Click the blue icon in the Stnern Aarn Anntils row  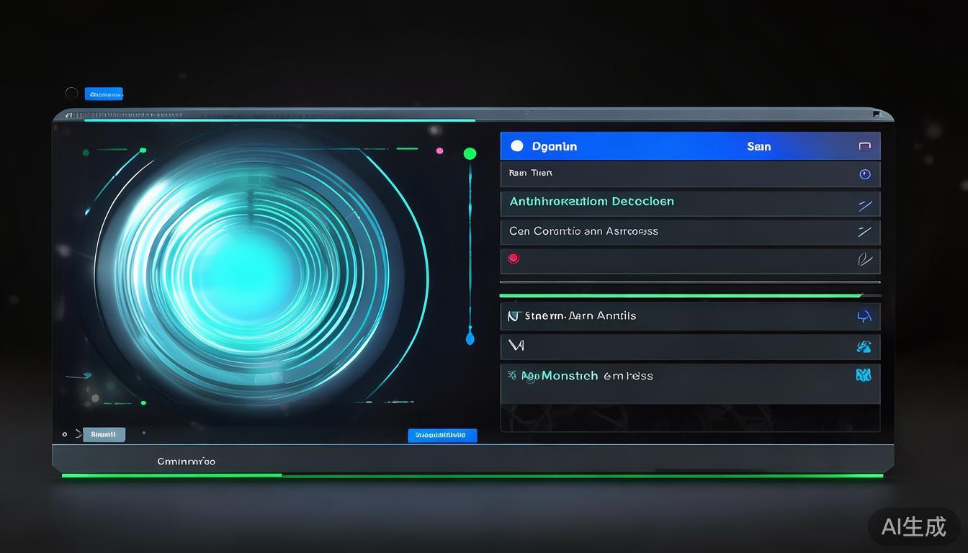click(864, 316)
